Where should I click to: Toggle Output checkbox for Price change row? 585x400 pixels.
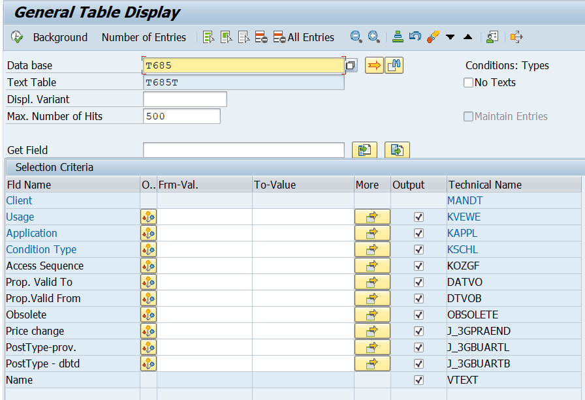419,331
